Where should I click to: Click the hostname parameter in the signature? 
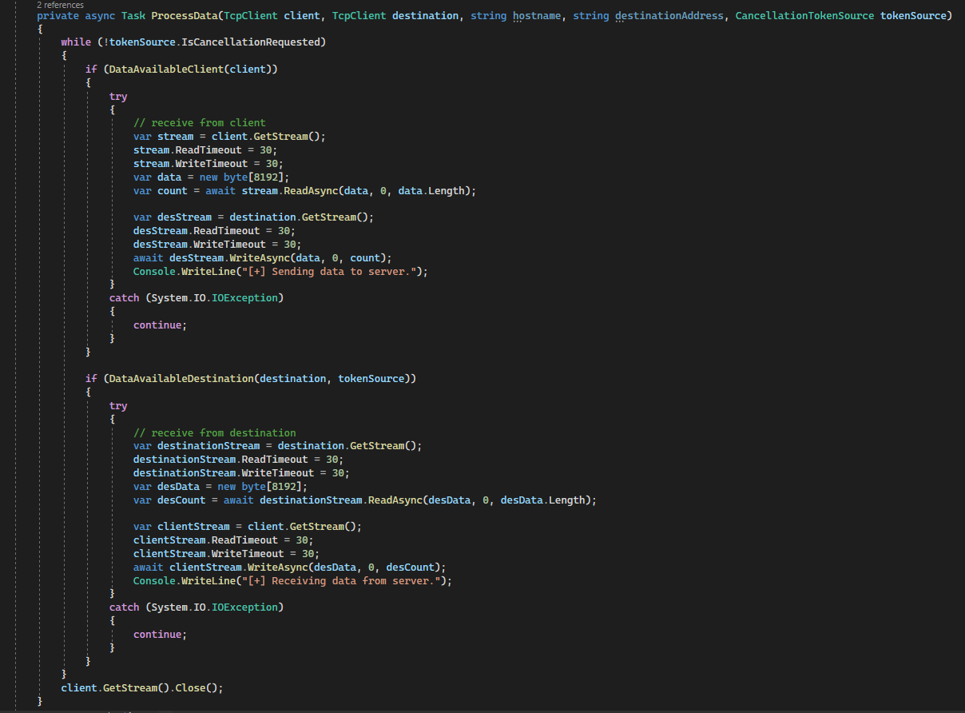(x=537, y=16)
